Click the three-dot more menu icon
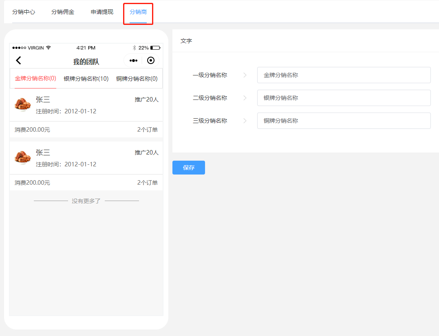 133,61
